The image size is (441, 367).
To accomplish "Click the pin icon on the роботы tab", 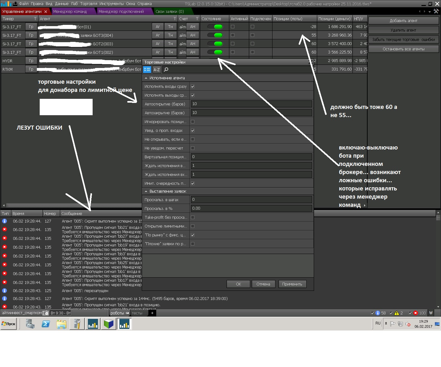I will tap(127, 313).
